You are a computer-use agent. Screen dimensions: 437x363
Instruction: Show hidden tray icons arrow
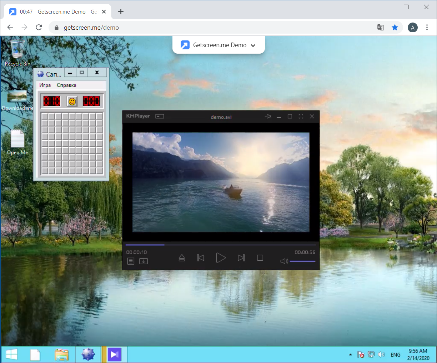(x=350, y=355)
